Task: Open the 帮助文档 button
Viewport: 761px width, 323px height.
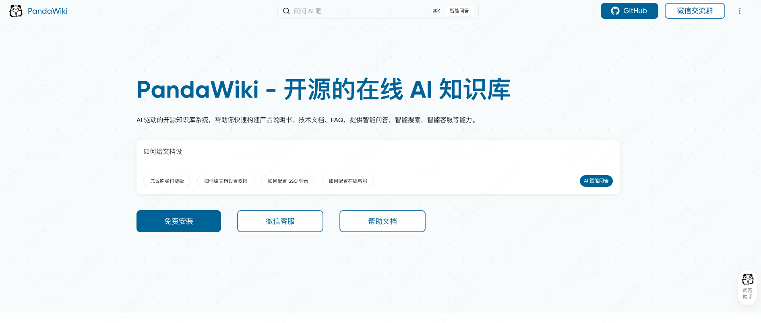Action: pos(383,221)
